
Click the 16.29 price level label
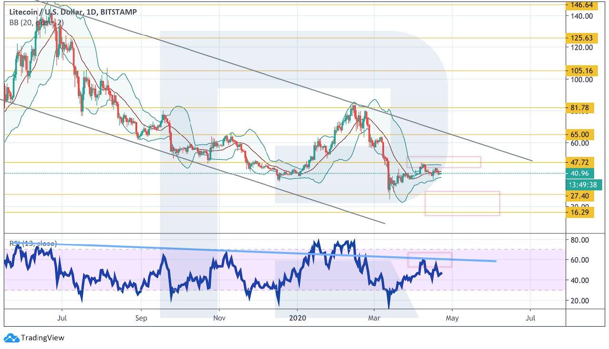pos(579,213)
